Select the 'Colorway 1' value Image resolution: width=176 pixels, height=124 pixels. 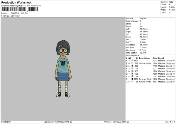pyautogui.click(x=16, y=16)
